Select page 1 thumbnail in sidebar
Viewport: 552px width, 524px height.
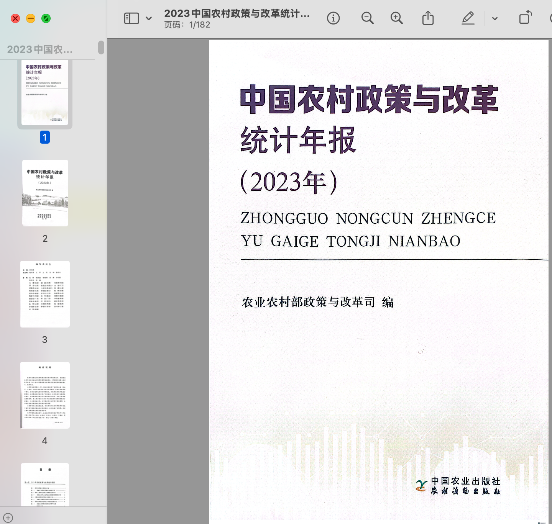pos(45,92)
